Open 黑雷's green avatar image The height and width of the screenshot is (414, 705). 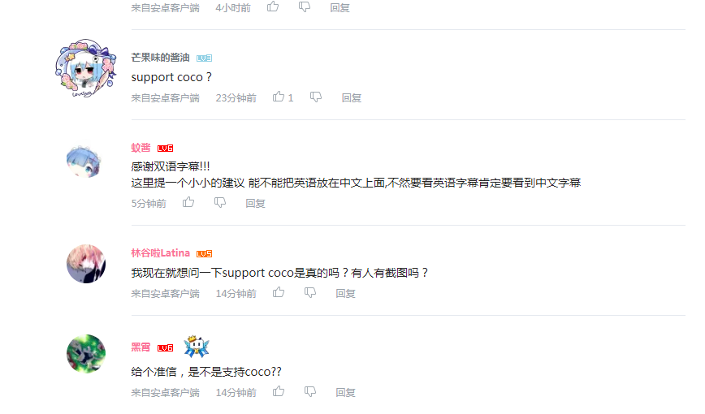point(86,354)
